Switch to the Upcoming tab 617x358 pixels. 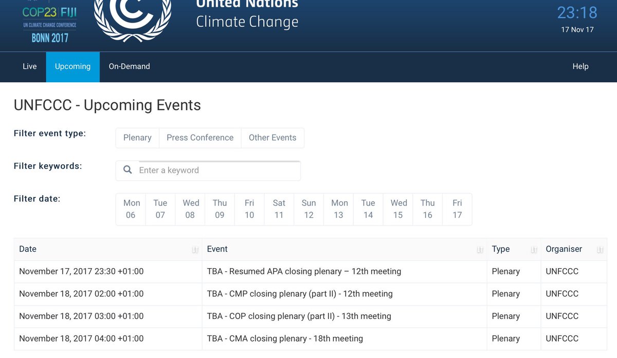(72, 67)
